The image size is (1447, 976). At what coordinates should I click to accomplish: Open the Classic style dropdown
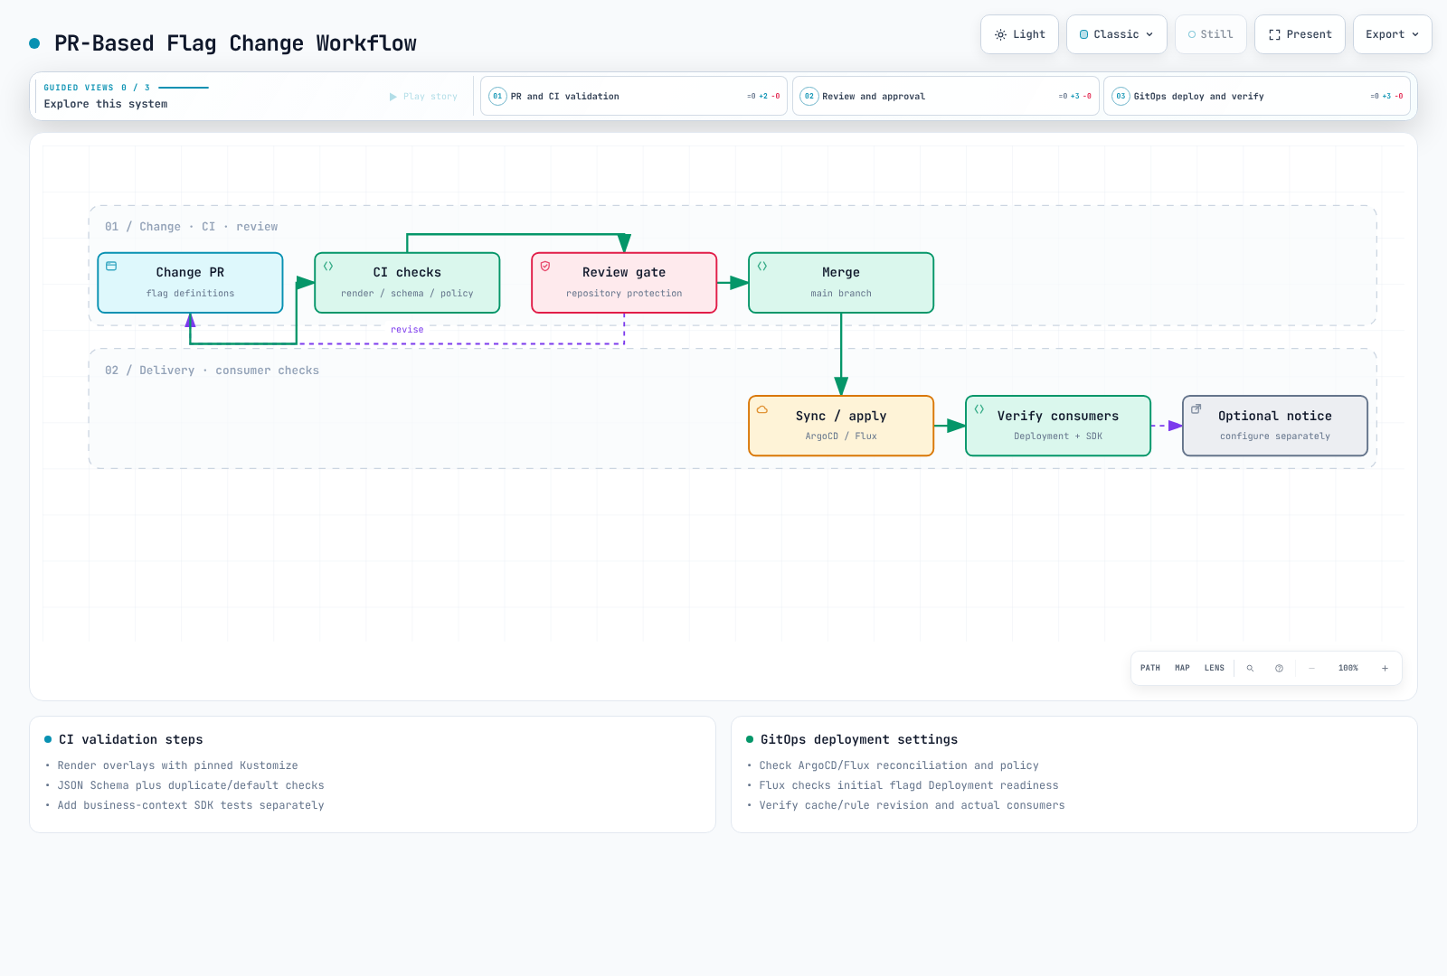coord(1116,34)
